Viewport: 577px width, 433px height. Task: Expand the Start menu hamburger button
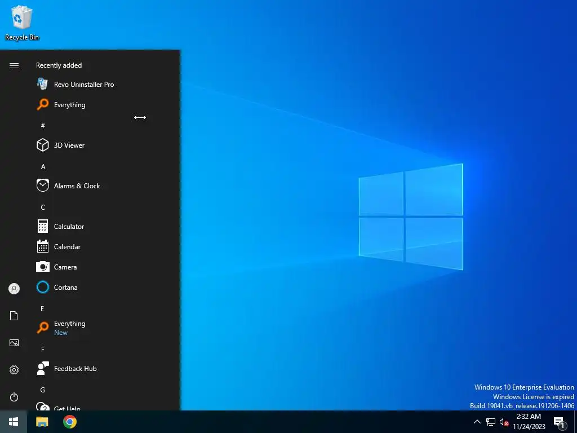coord(14,65)
